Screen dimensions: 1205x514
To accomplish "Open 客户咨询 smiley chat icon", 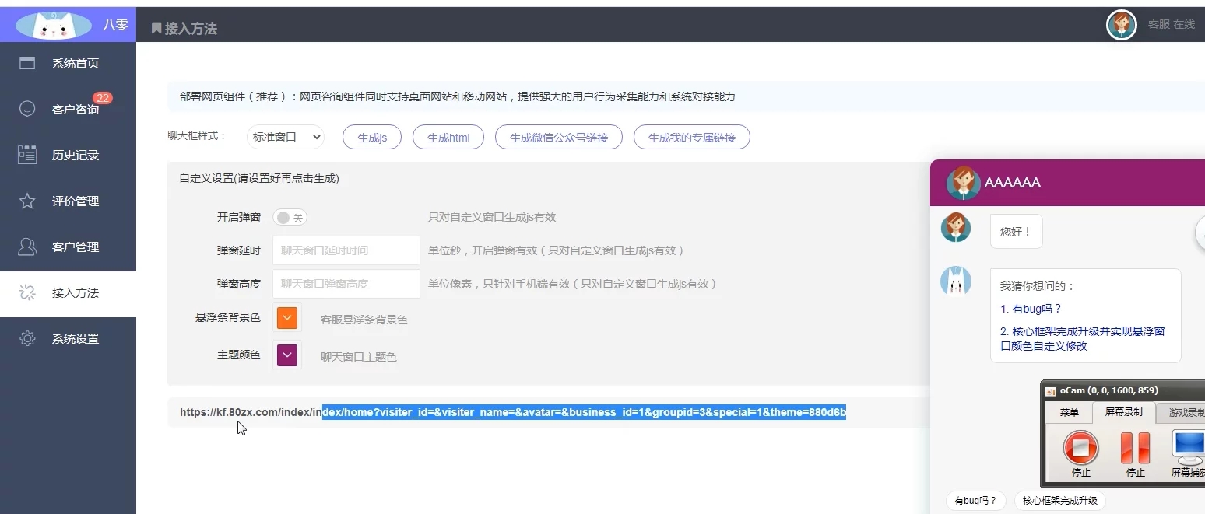I will click(x=27, y=110).
